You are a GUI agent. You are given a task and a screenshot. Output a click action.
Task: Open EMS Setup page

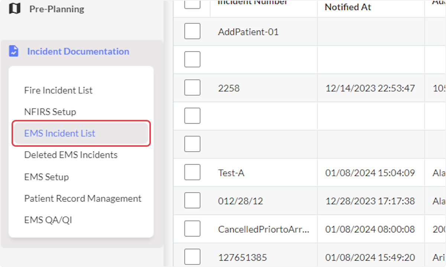[x=46, y=177]
